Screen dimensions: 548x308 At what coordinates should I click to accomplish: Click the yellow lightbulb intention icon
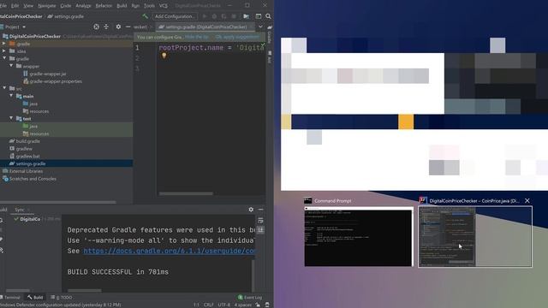click(x=164, y=56)
